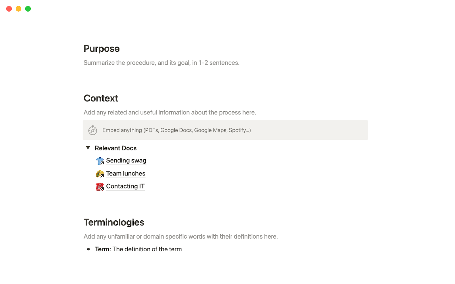Screen dimensions: 455x284
Task: Click into the Context heading
Action: [x=101, y=98]
